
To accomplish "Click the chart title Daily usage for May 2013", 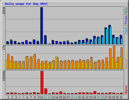I will point(26,4).
